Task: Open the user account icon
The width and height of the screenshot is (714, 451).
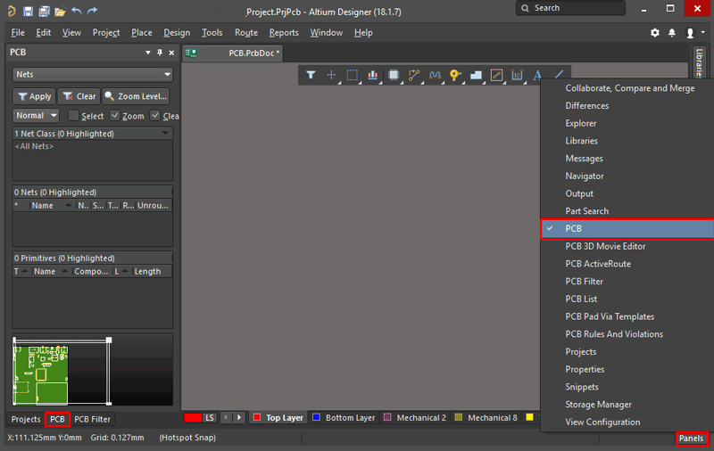Action: [690, 33]
